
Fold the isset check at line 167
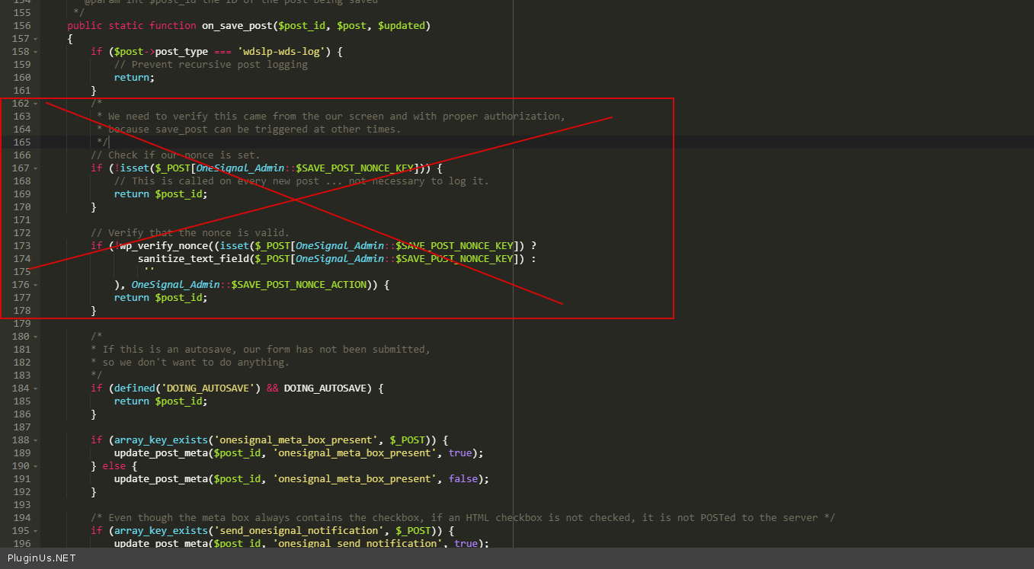click(36, 168)
